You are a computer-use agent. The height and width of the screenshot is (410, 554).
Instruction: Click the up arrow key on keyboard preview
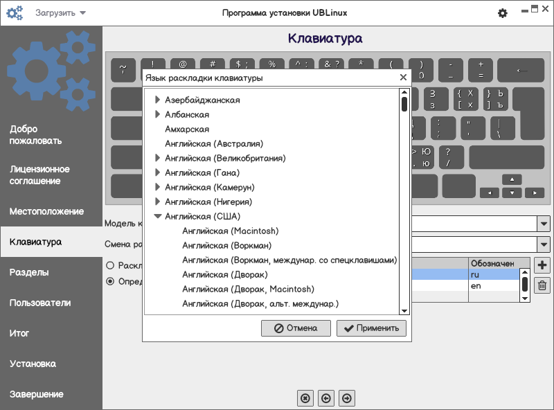(x=512, y=179)
